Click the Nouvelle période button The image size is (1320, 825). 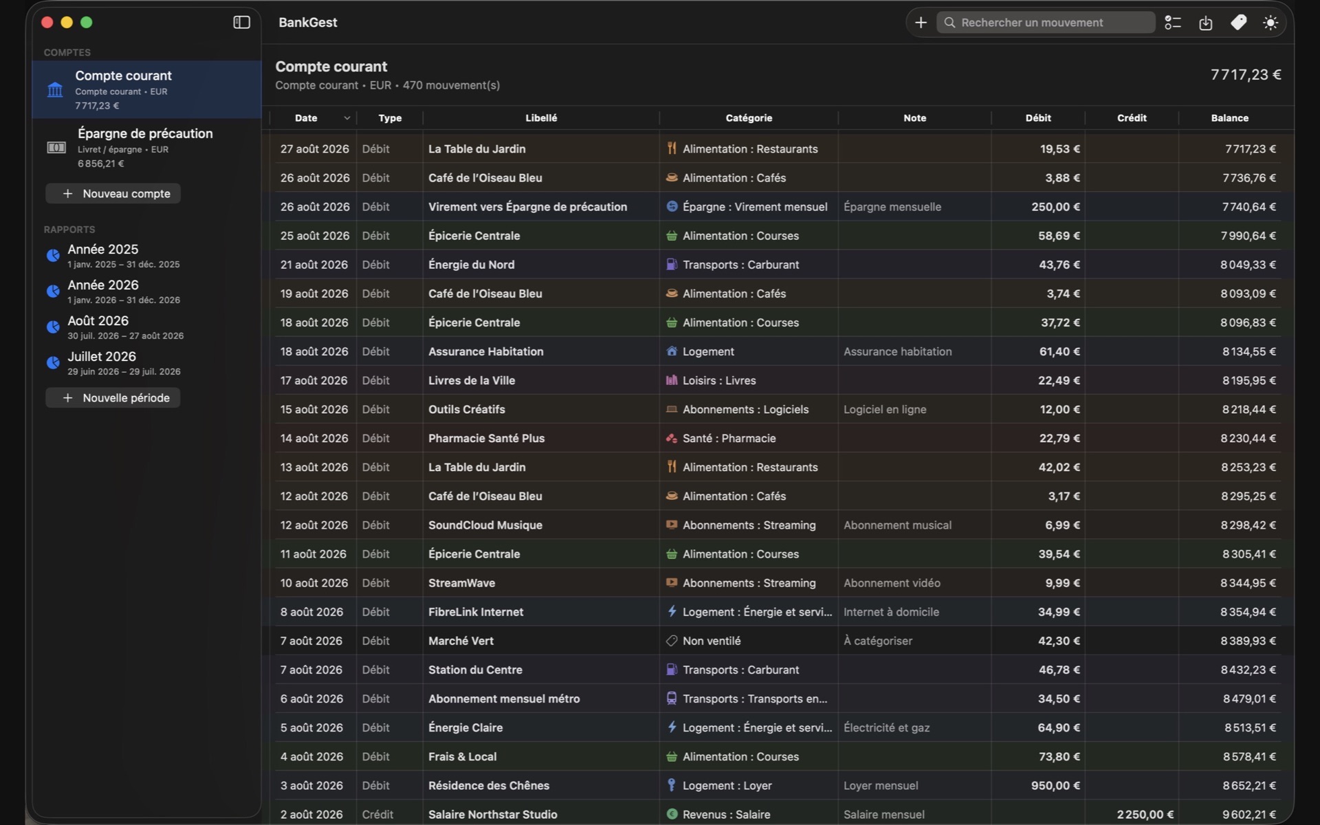click(113, 398)
